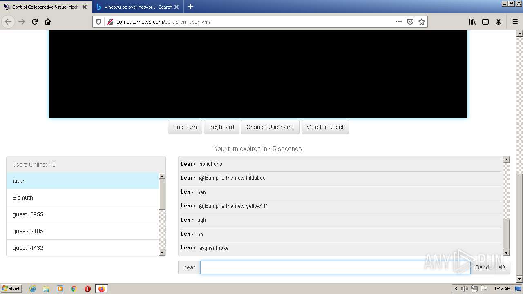Click chat message 'hohohoho'
Image resolution: width=523 pixels, height=294 pixels.
[x=211, y=164]
